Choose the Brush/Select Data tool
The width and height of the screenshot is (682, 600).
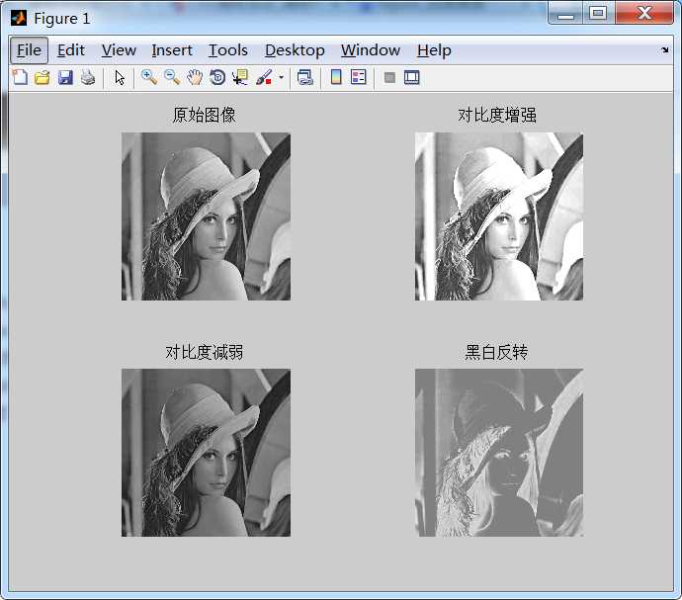[265, 77]
